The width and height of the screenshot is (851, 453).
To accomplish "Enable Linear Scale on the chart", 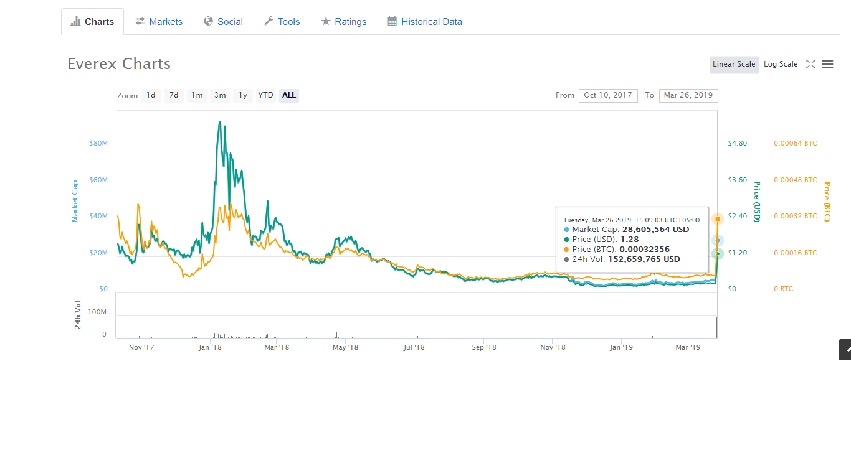I will [x=734, y=64].
